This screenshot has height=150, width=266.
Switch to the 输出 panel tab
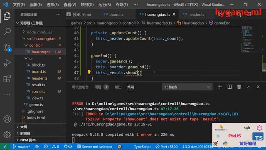point(118,87)
